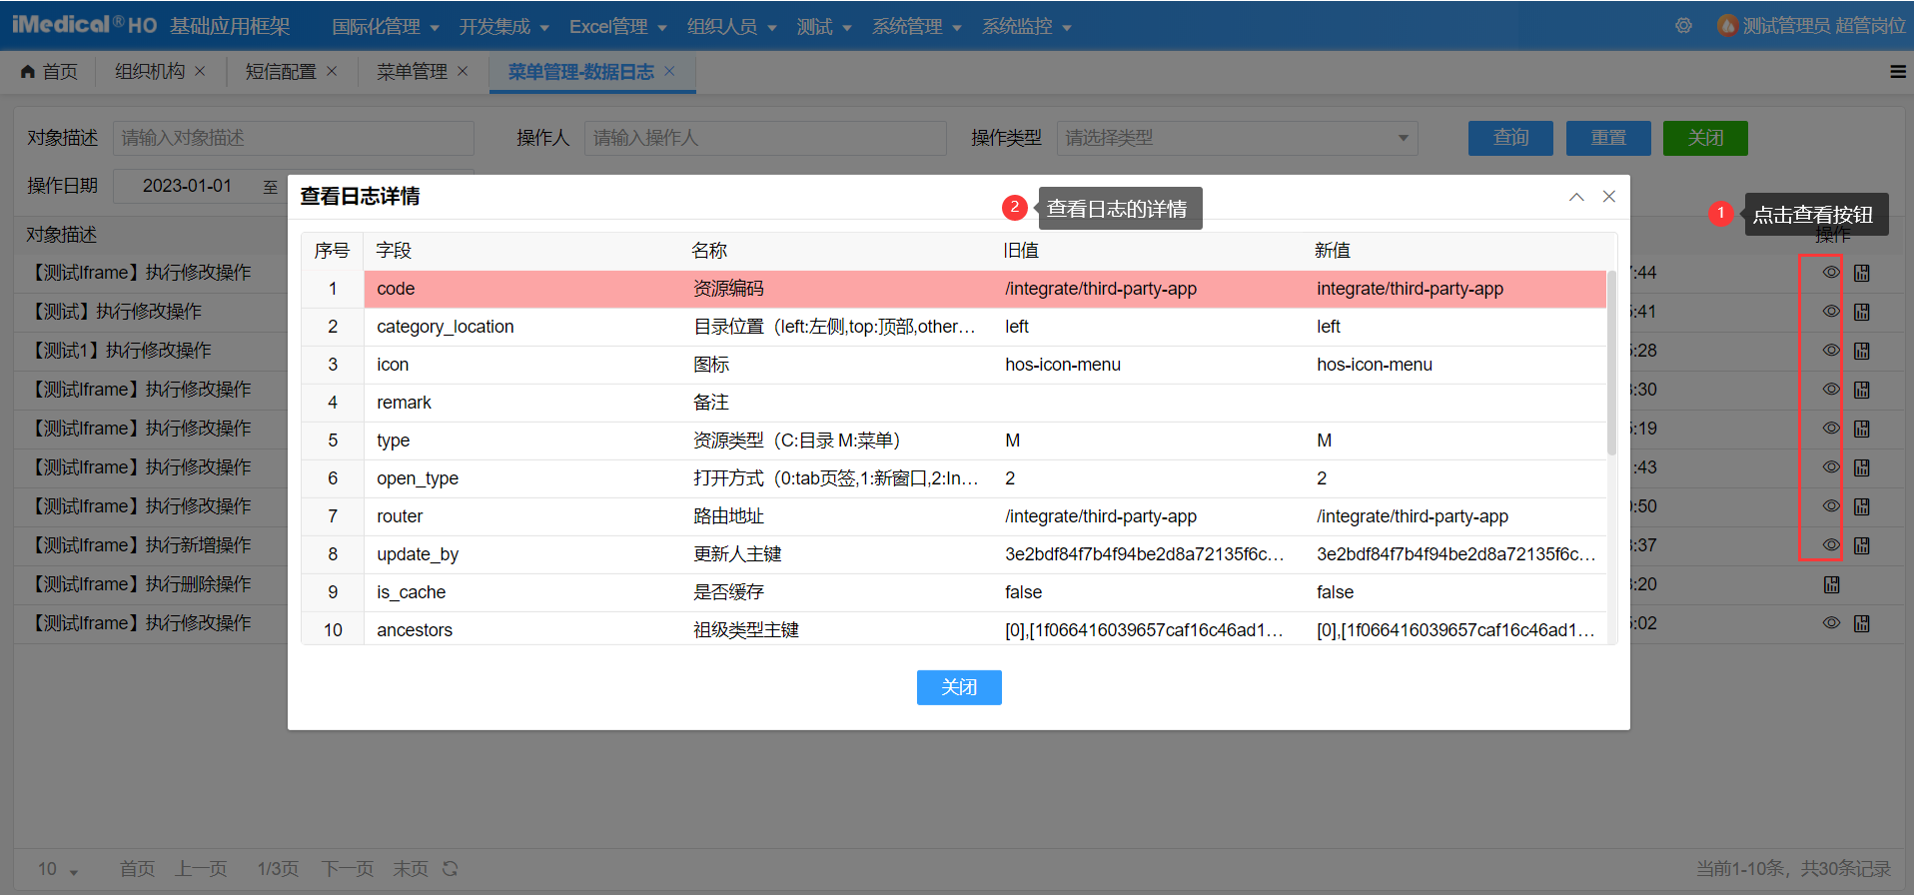Click the 'ancestors' field cell
Screen dimensions: 1914x895
[415, 630]
